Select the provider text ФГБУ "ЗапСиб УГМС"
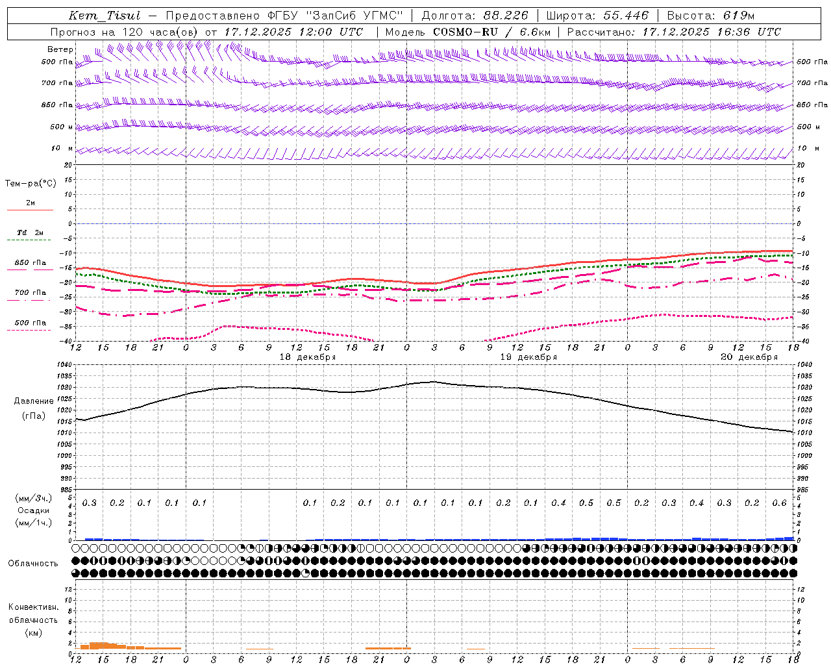The height and width of the screenshot is (665, 831). click(x=335, y=16)
